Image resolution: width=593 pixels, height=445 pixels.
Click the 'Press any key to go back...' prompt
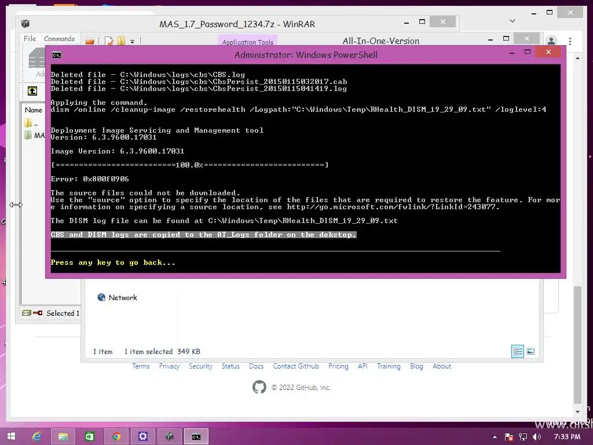tap(113, 262)
